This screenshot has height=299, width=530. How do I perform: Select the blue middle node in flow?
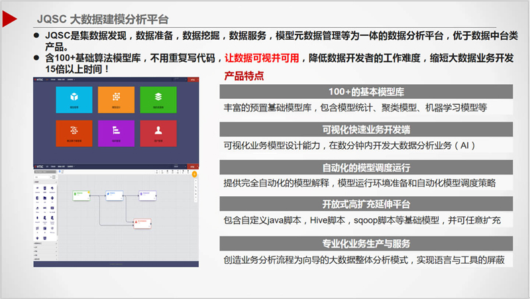pyautogui.click(x=115, y=195)
